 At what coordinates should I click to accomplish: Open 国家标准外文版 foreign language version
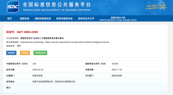click(118, 19)
